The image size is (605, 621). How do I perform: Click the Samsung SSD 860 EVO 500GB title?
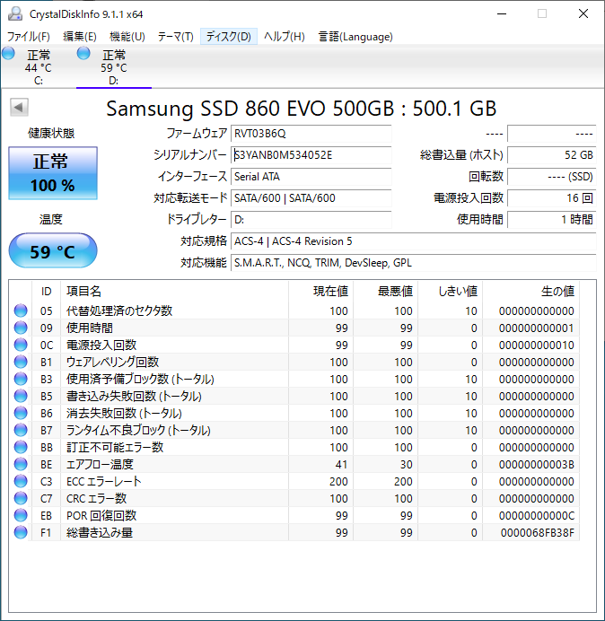coord(301,109)
